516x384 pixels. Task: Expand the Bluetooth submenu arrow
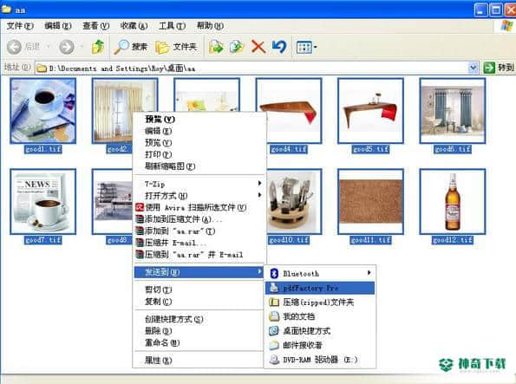[x=369, y=273]
